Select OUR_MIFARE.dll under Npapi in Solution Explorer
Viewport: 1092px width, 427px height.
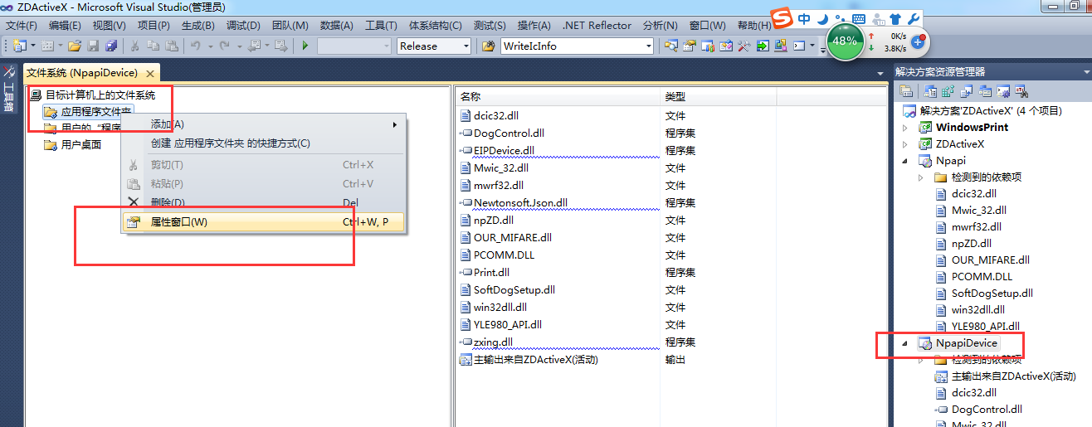[990, 260]
